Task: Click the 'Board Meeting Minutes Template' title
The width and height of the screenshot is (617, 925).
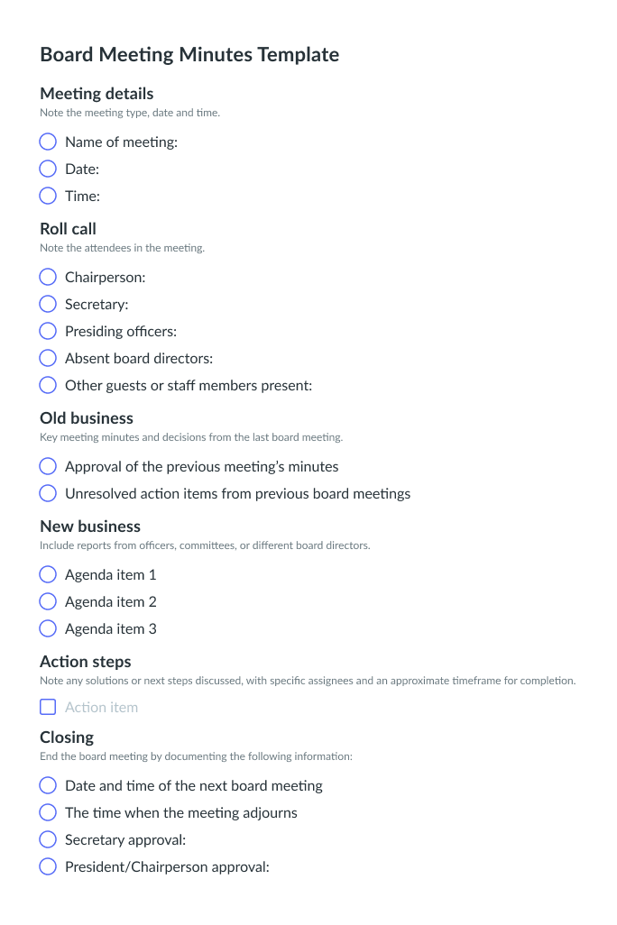Action: coord(189,54)
